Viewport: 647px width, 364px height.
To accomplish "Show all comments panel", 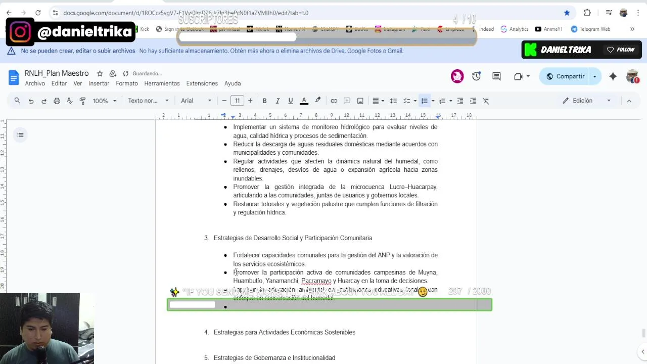I will [x=496, y=76].
